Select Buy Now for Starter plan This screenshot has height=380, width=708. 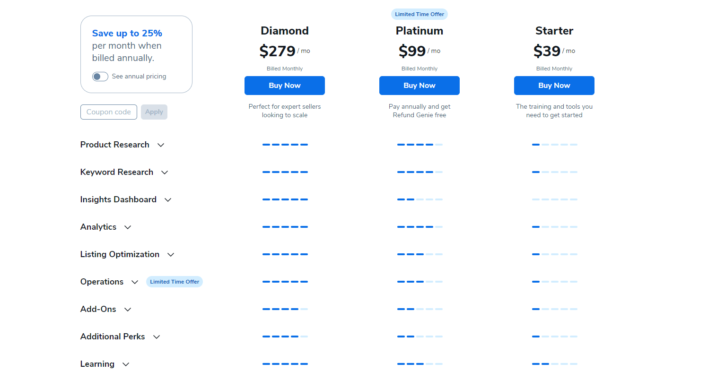[554, 86]
